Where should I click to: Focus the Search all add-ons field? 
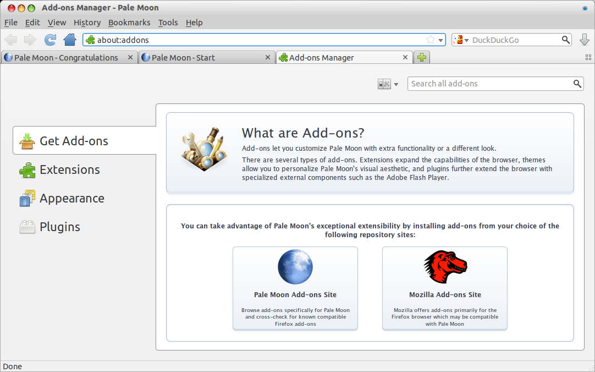coord(495,84)
